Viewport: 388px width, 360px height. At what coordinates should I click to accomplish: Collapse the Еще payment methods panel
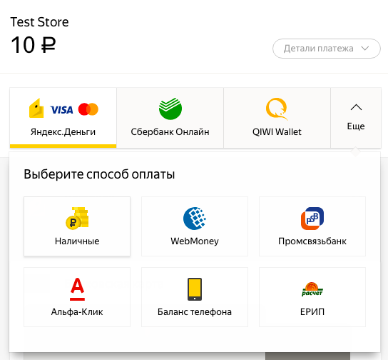(356, 117)
